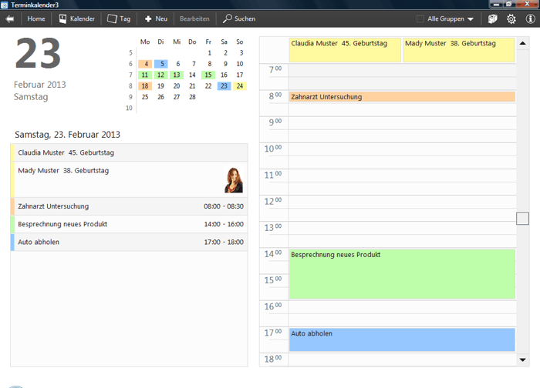Image resolution: width=540 pixels, height=388 pixels.
Task: Click Mady Muster's contact photo
Action: (233, 180)
